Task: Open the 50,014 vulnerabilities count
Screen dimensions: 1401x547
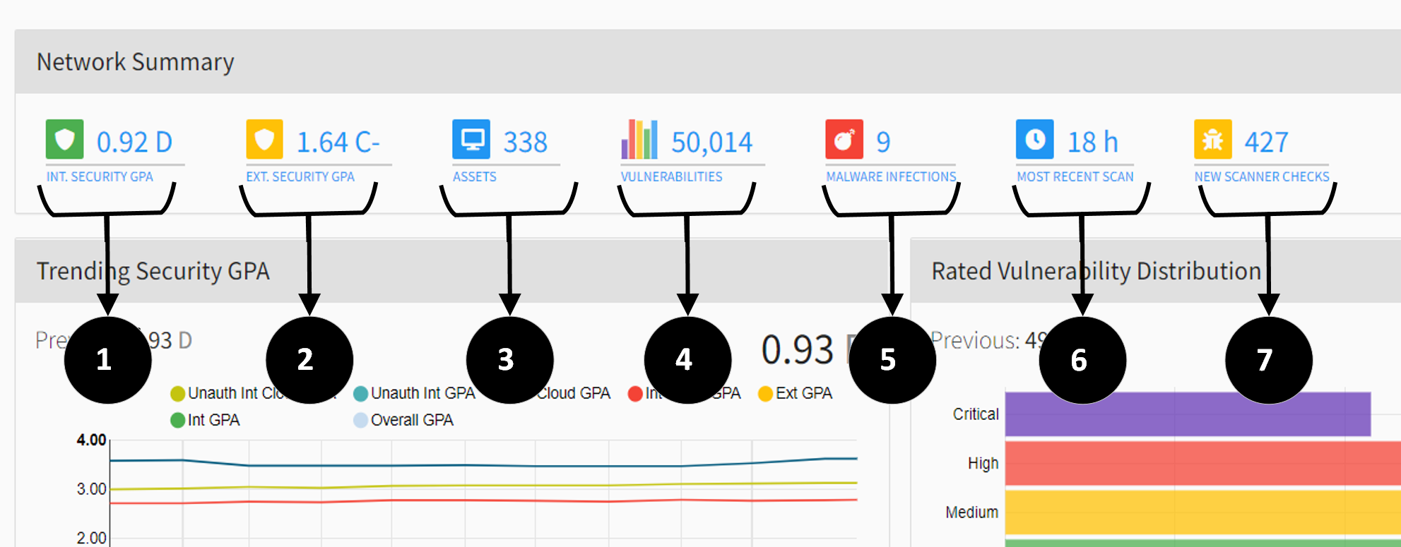Action: pos(711,143)
